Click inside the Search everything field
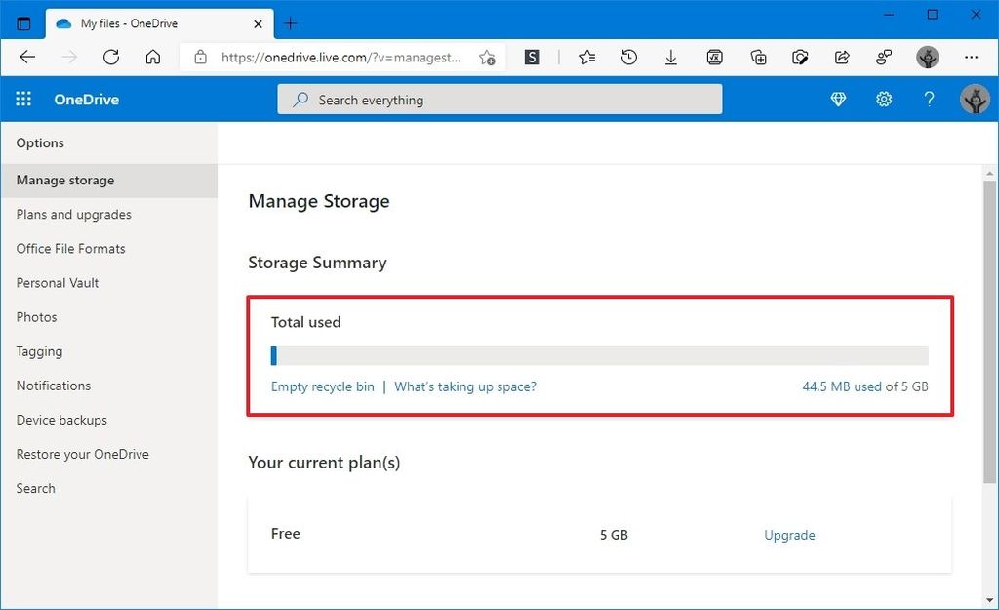Image resolution: width=999 pixels, height=610 pixels. (499, 99)
